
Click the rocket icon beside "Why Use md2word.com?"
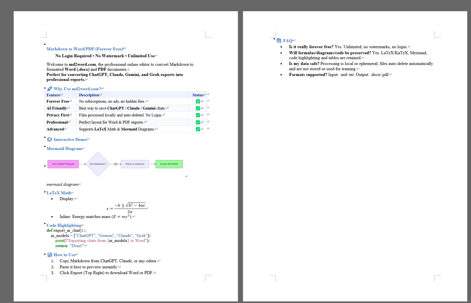[x=50, y=89]
